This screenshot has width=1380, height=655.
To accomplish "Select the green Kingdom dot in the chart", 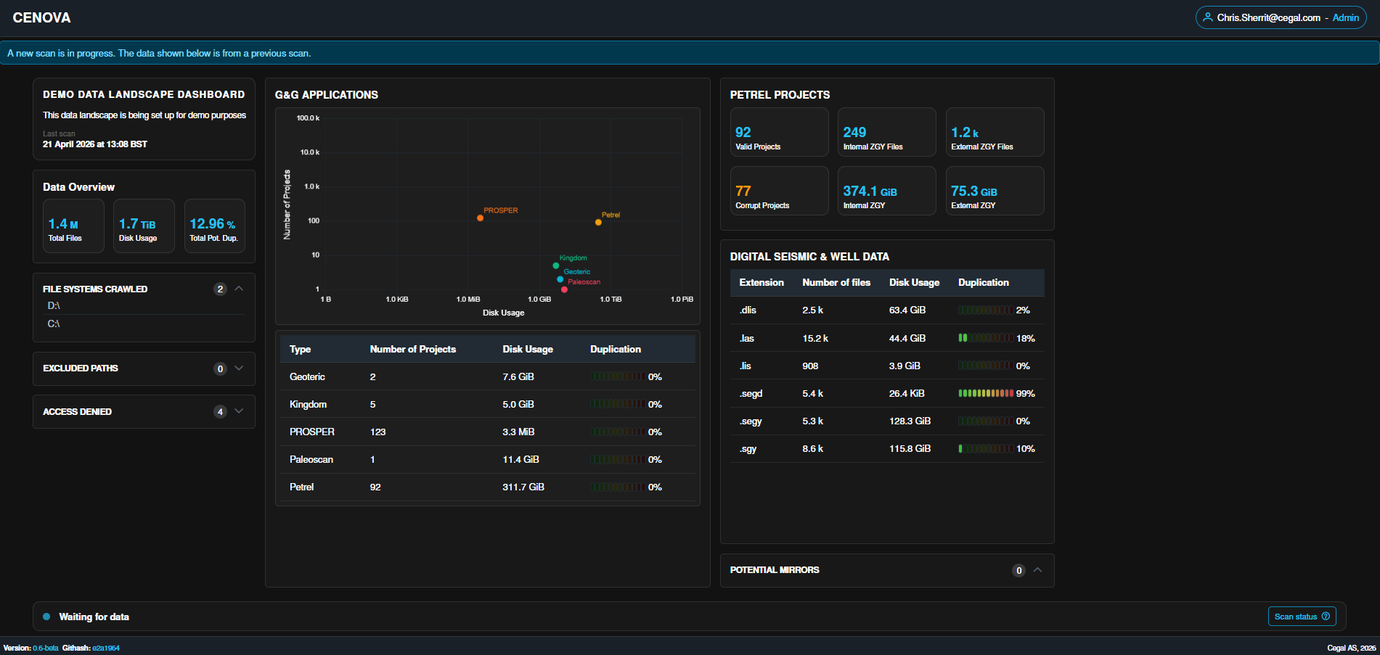I will pyautogui.click(x=556, y=265).
